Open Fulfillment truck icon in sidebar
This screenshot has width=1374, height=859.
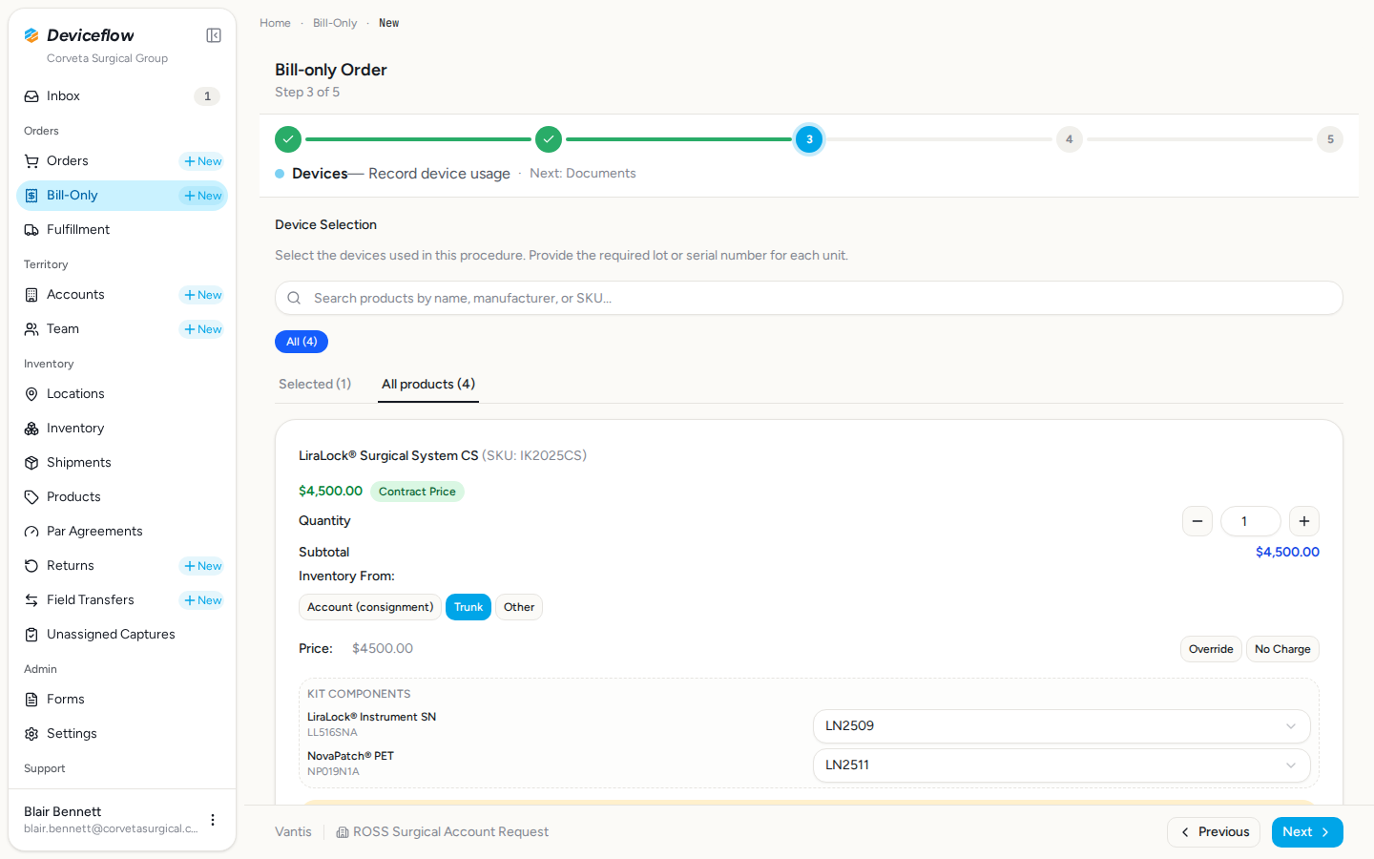[31, 230]
